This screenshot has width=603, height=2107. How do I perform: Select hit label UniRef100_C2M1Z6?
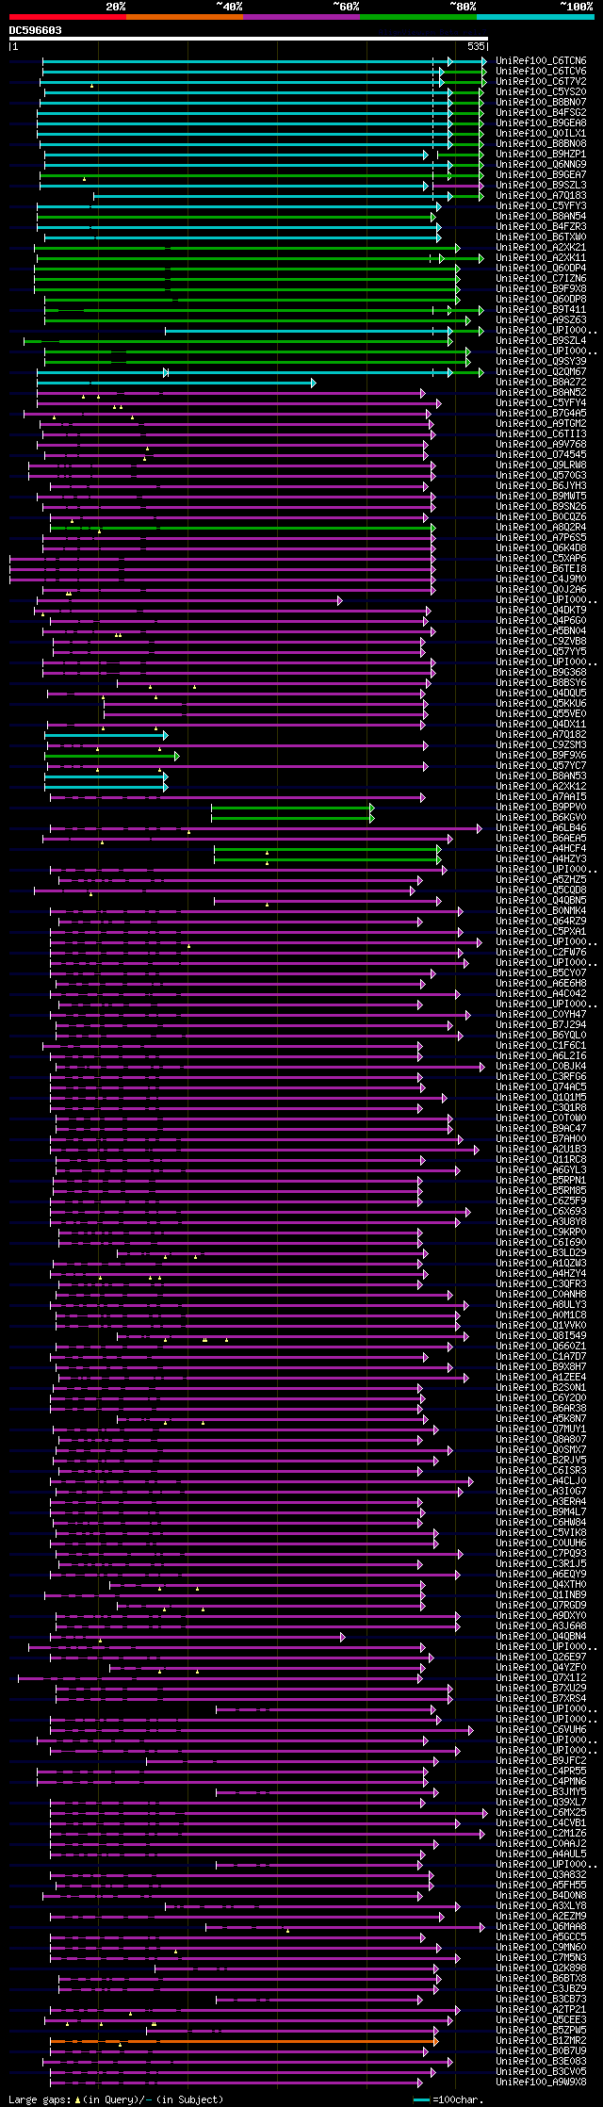[x=541, y=1834]
